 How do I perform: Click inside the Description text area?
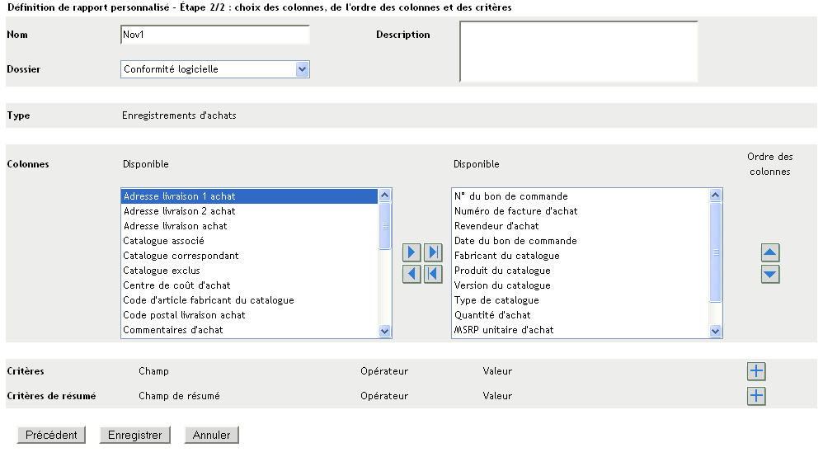(578, 52)
